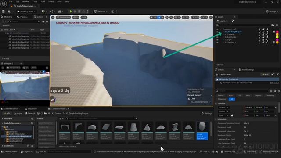The width and height of the screenshot is (281, 158).
Task: Click the red color swatch of SL_BlockingShapes
Action: pyautogui.click(x=277, y=32)
